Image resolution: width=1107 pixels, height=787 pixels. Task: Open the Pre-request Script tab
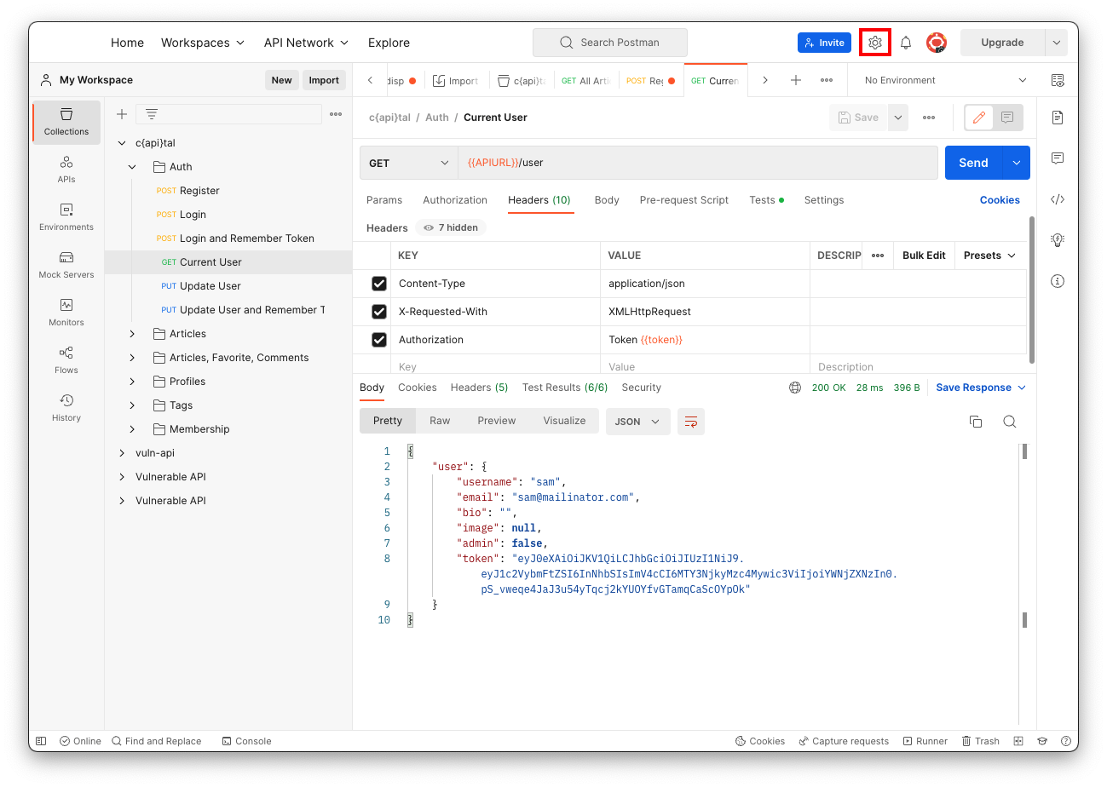(x=684, y=200)
